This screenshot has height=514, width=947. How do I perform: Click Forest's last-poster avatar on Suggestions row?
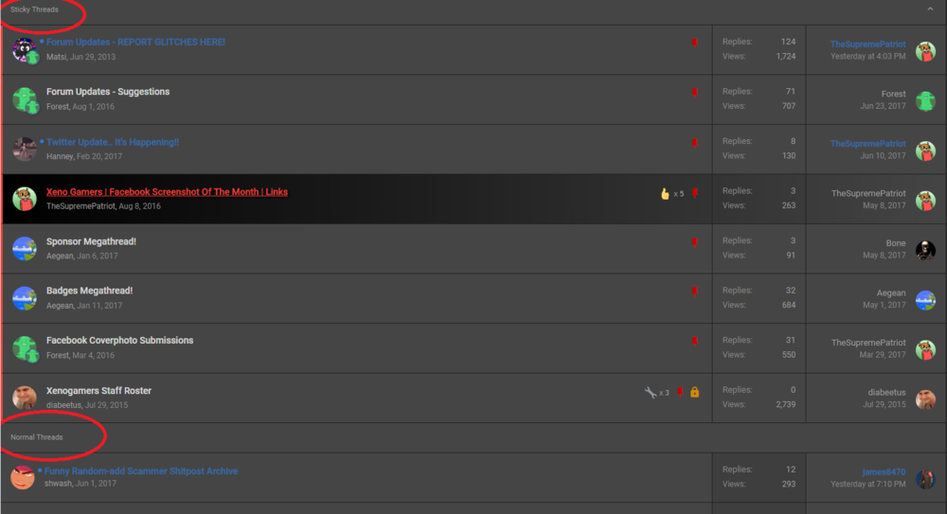[x=925, y=101]
